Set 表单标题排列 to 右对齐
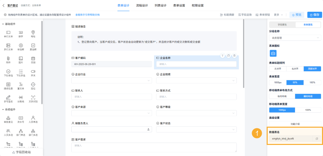 tap(295, 69)
